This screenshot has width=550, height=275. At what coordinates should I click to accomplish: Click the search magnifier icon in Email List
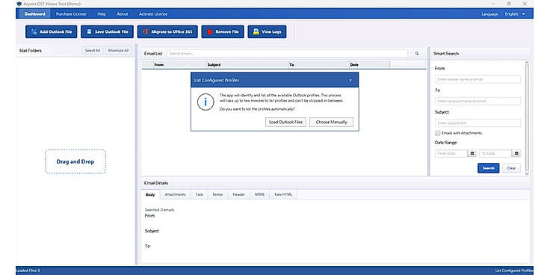(x=417, y=54)
